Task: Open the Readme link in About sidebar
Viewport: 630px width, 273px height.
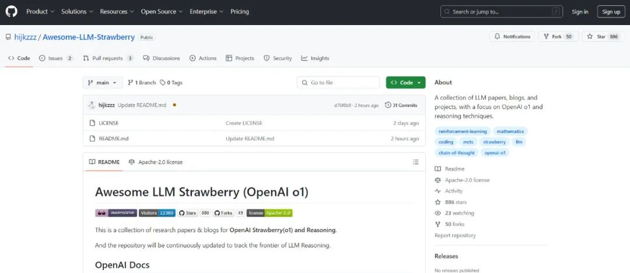Action: click(450, 169)
